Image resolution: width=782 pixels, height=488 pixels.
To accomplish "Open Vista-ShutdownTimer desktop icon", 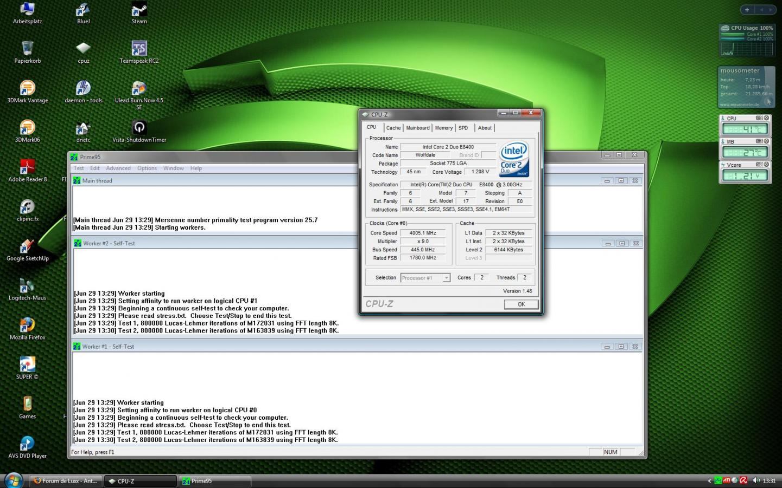I will 139,131.
